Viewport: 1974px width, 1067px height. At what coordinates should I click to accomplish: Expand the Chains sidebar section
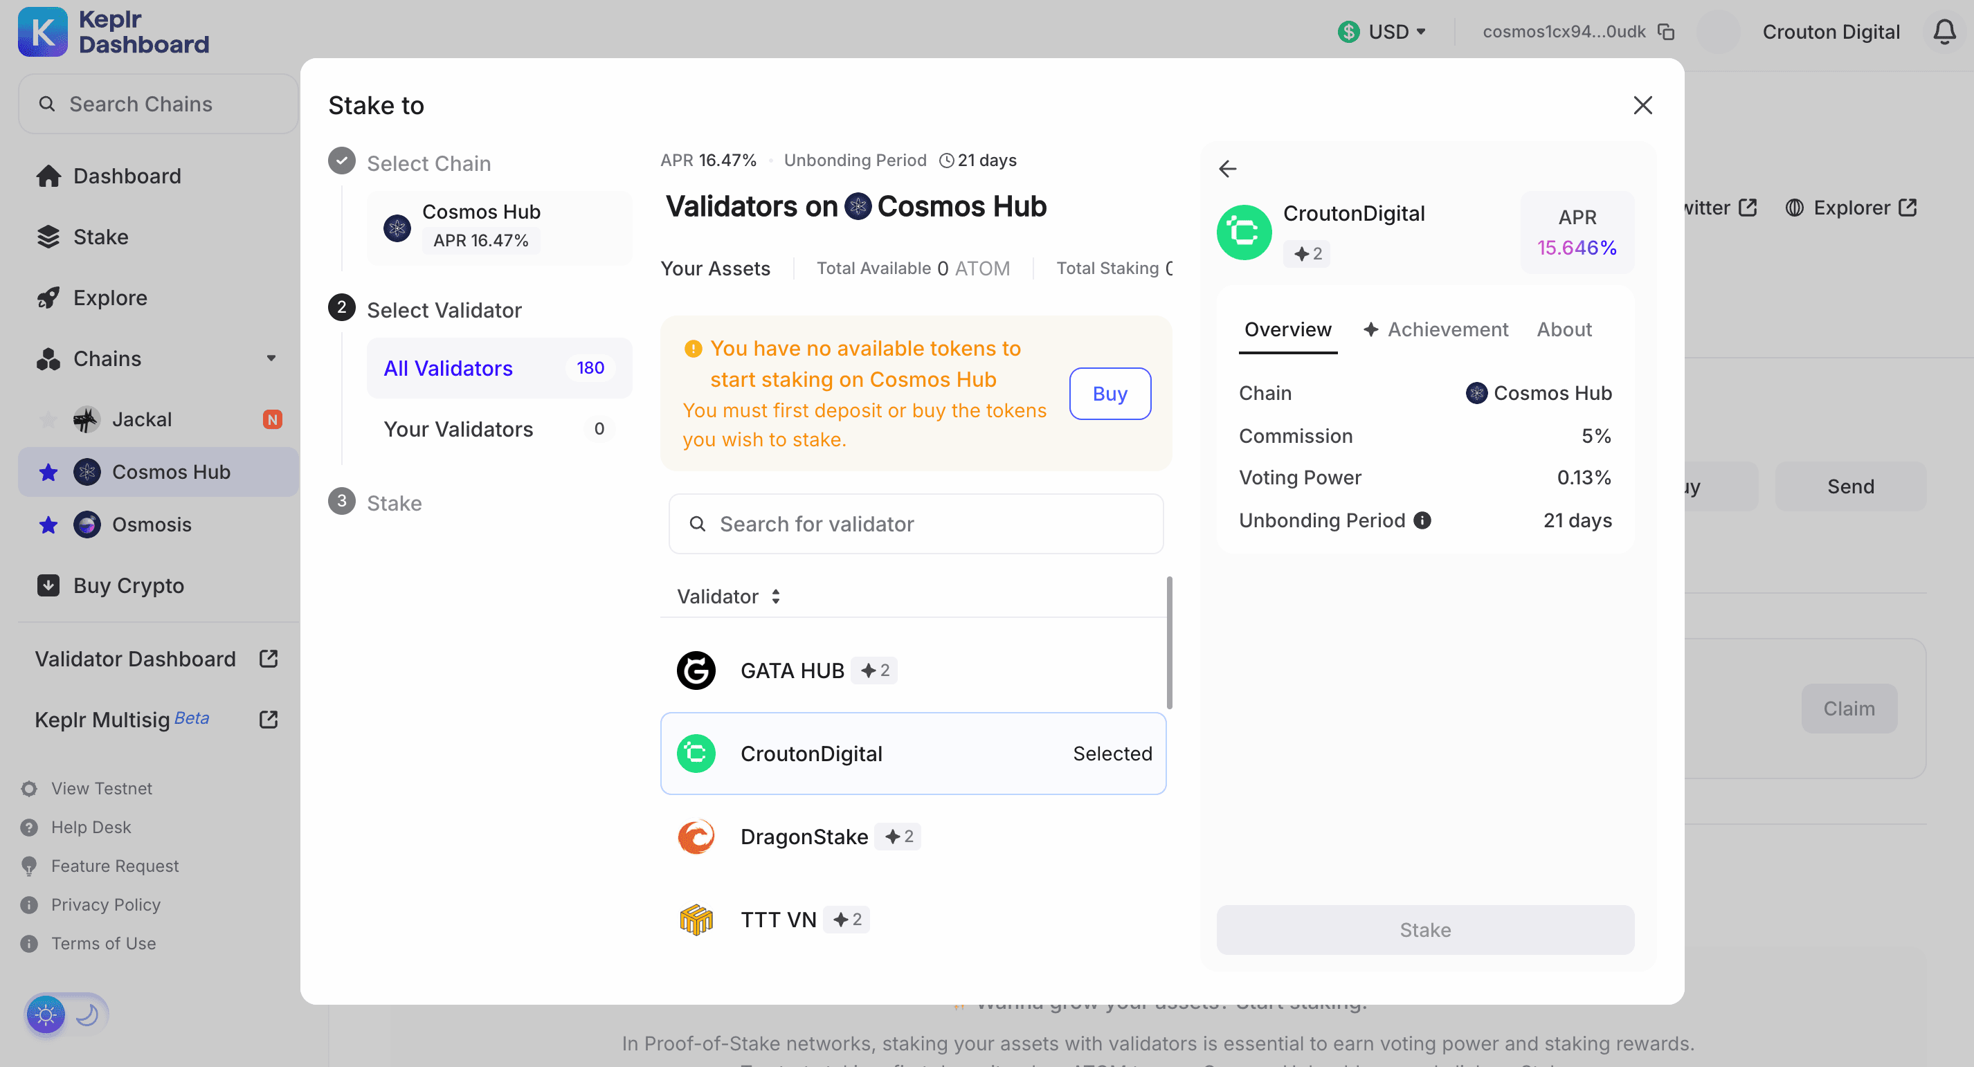[271, 358]
